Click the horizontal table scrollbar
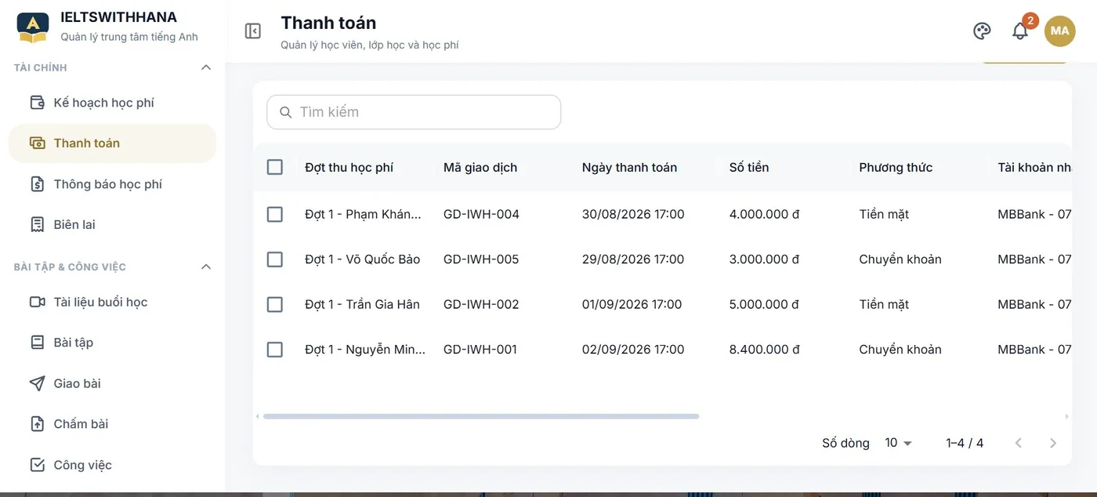This screenshot has height=497, width=1097. (x=481, y=416)
